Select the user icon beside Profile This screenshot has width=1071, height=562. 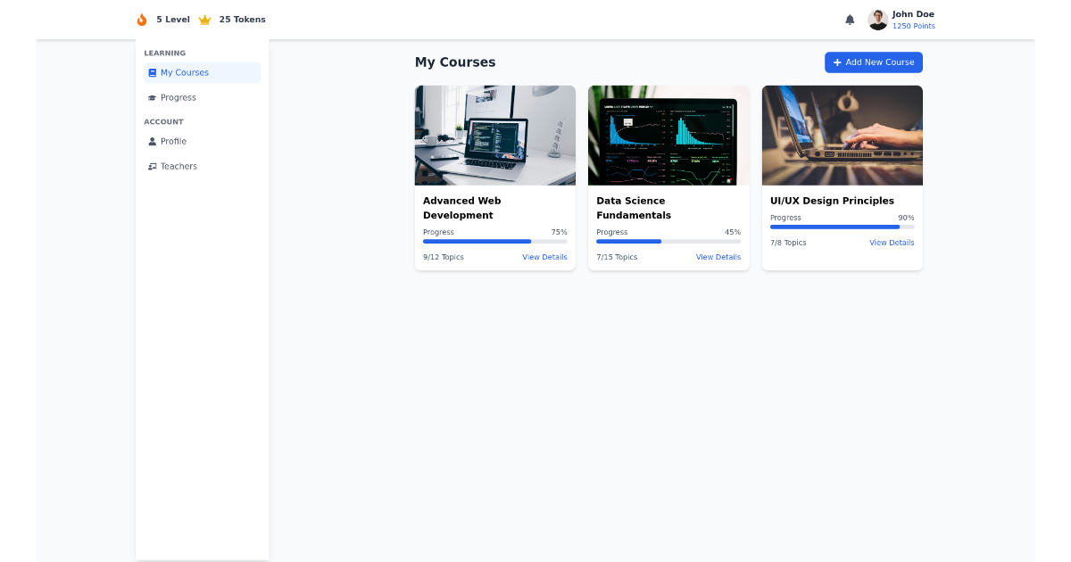[x=152, y=141]
